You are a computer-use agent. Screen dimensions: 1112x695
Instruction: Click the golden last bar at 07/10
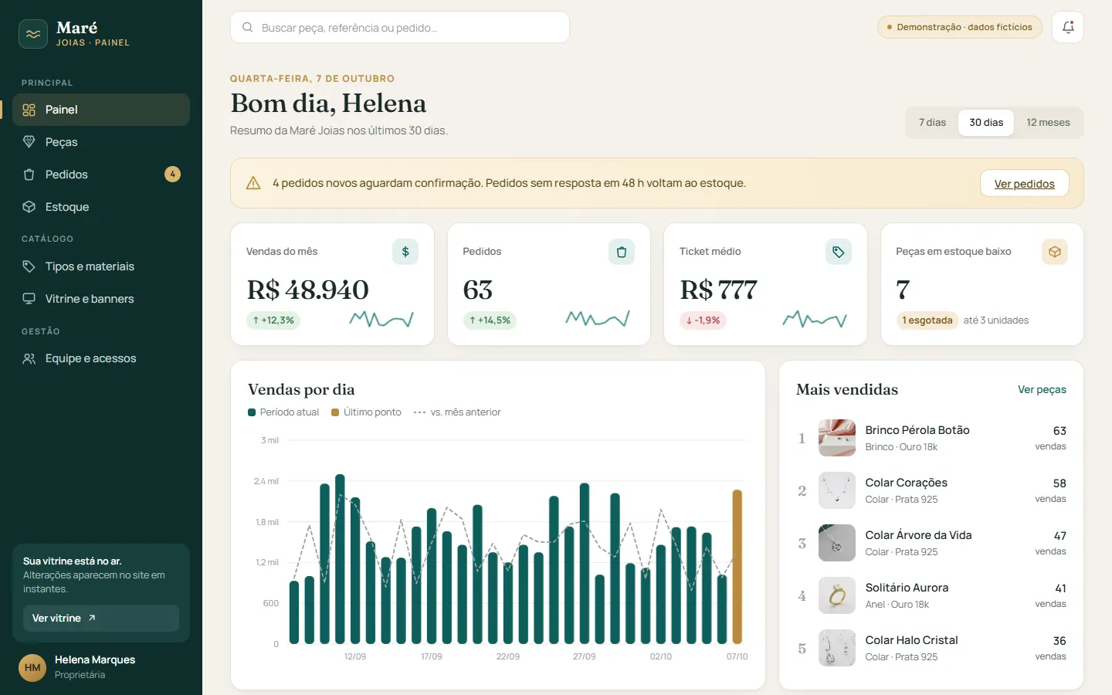pyautogui.click(x=737, y=567)
